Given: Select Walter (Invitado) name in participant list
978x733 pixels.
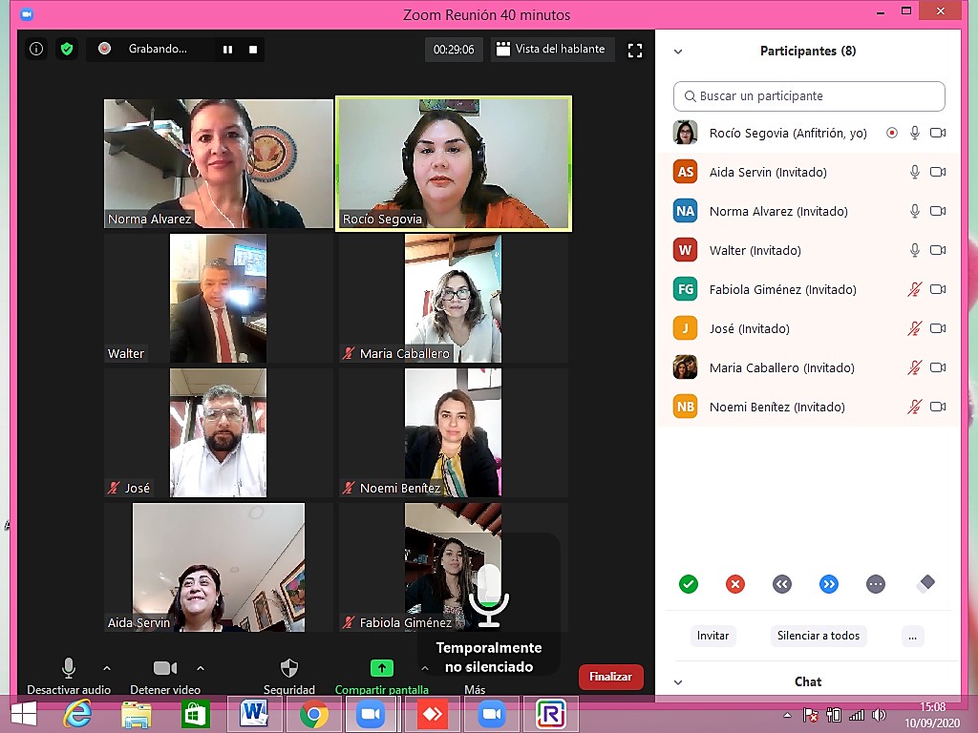Looking at the screenshot, I should point(755,251).
